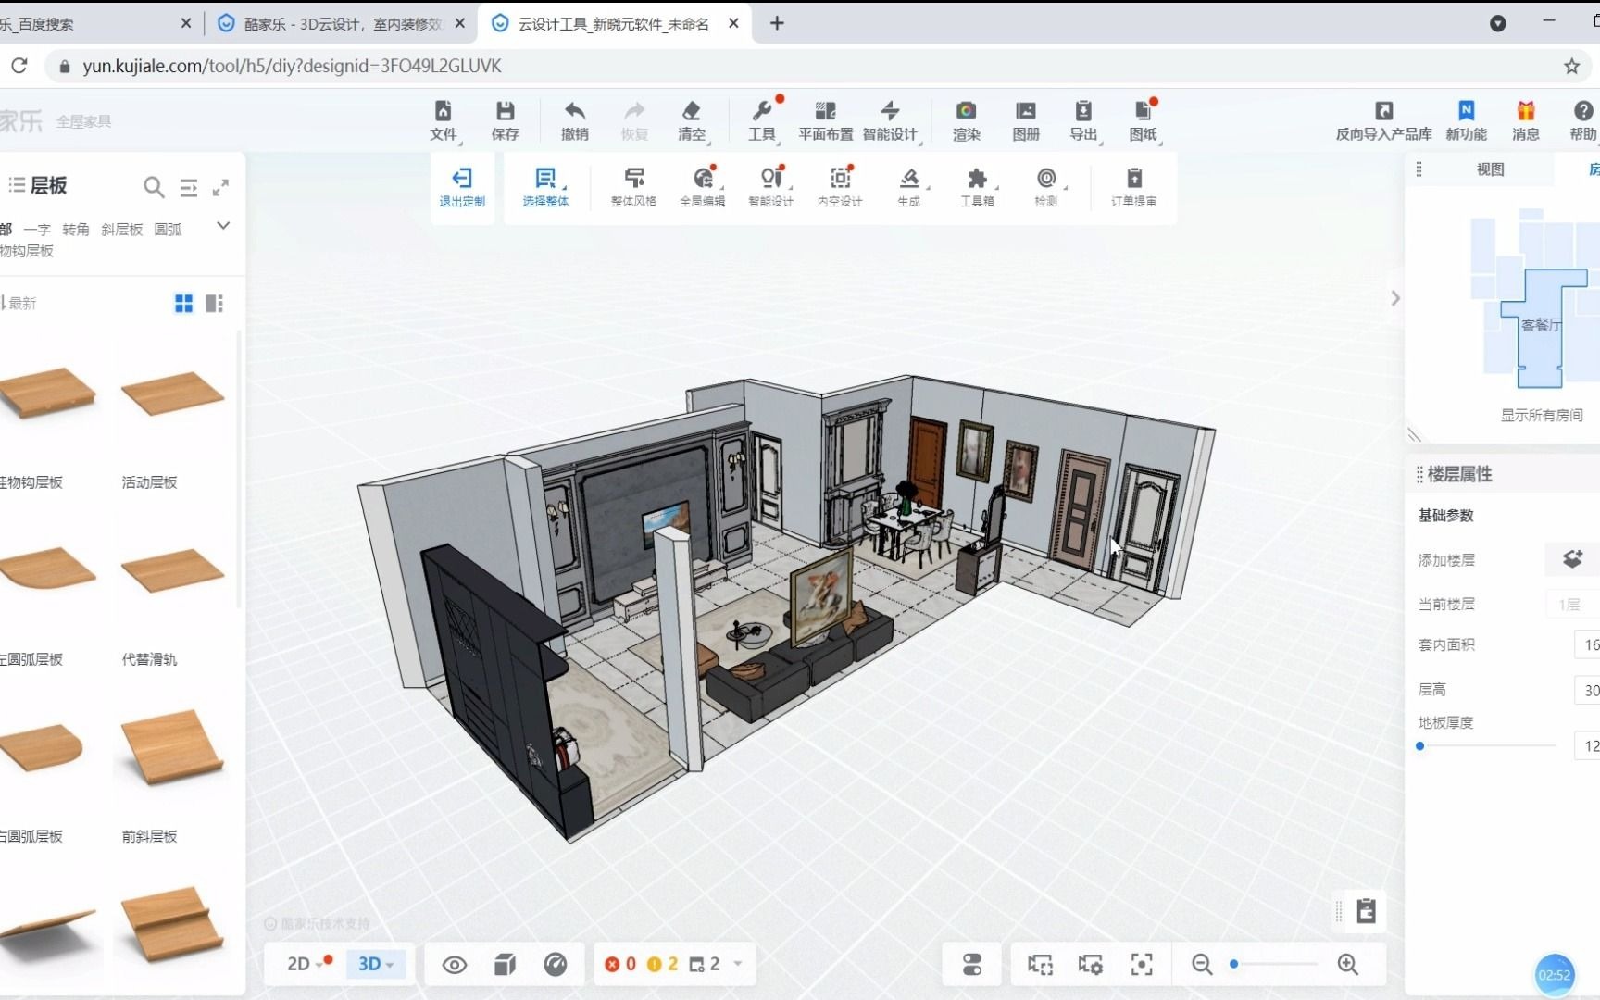Open 整体风格 overall style tool

click(x=633, y=187)
